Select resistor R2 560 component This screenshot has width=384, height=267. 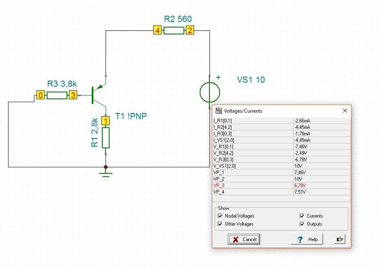(173, 31)
